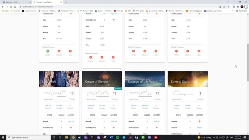The height and width of the screenshot is (140, 249).
Task: Open the Home | Chegg.com bookmark
Action: pyautogui.click(x=194, y=11)
